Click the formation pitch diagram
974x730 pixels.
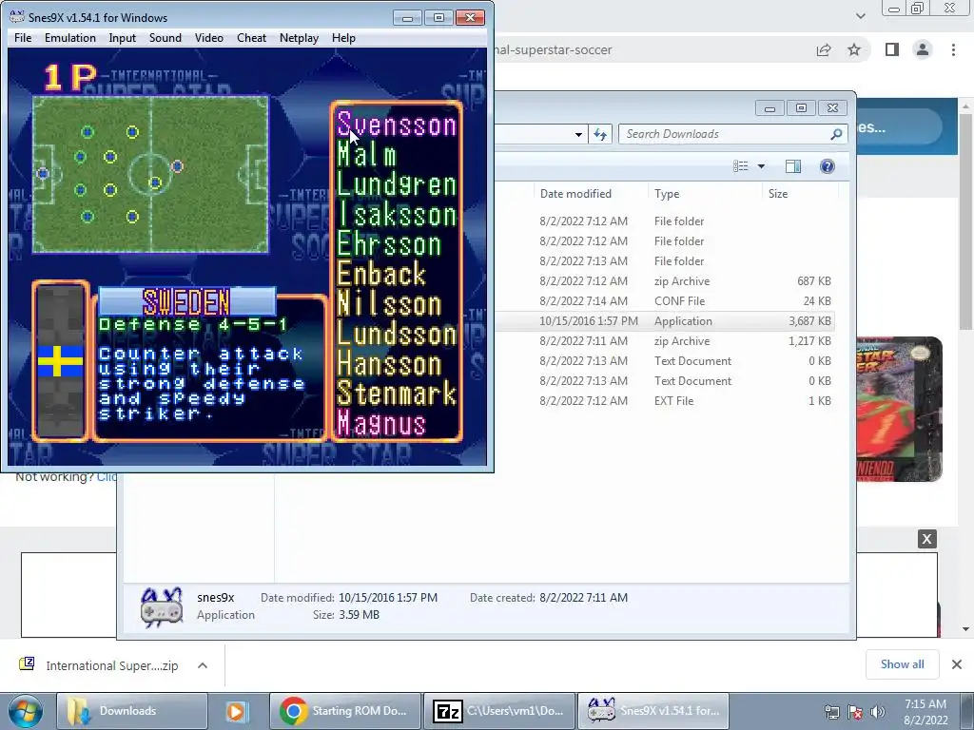point(150,174)
